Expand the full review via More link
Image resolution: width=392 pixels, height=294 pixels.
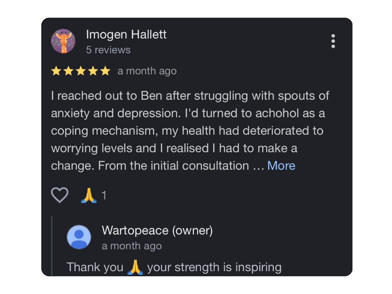pos(281,166)
